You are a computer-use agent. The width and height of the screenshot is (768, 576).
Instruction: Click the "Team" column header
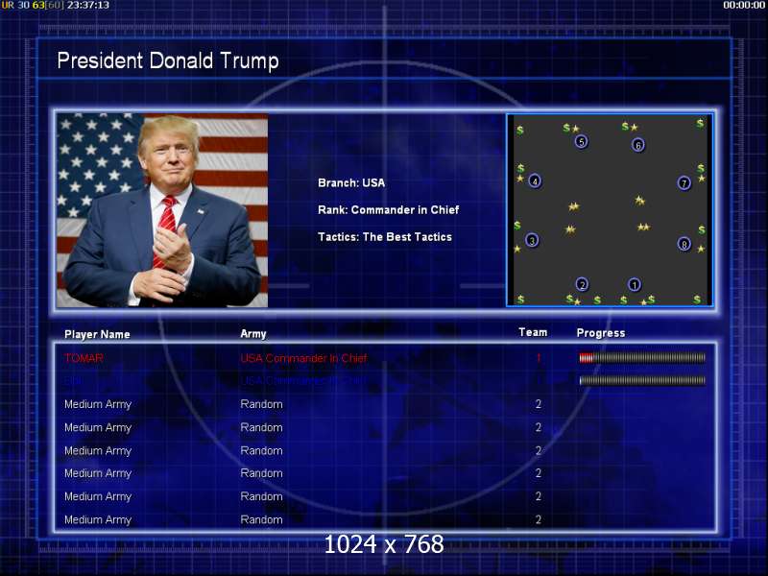point(533,332)
